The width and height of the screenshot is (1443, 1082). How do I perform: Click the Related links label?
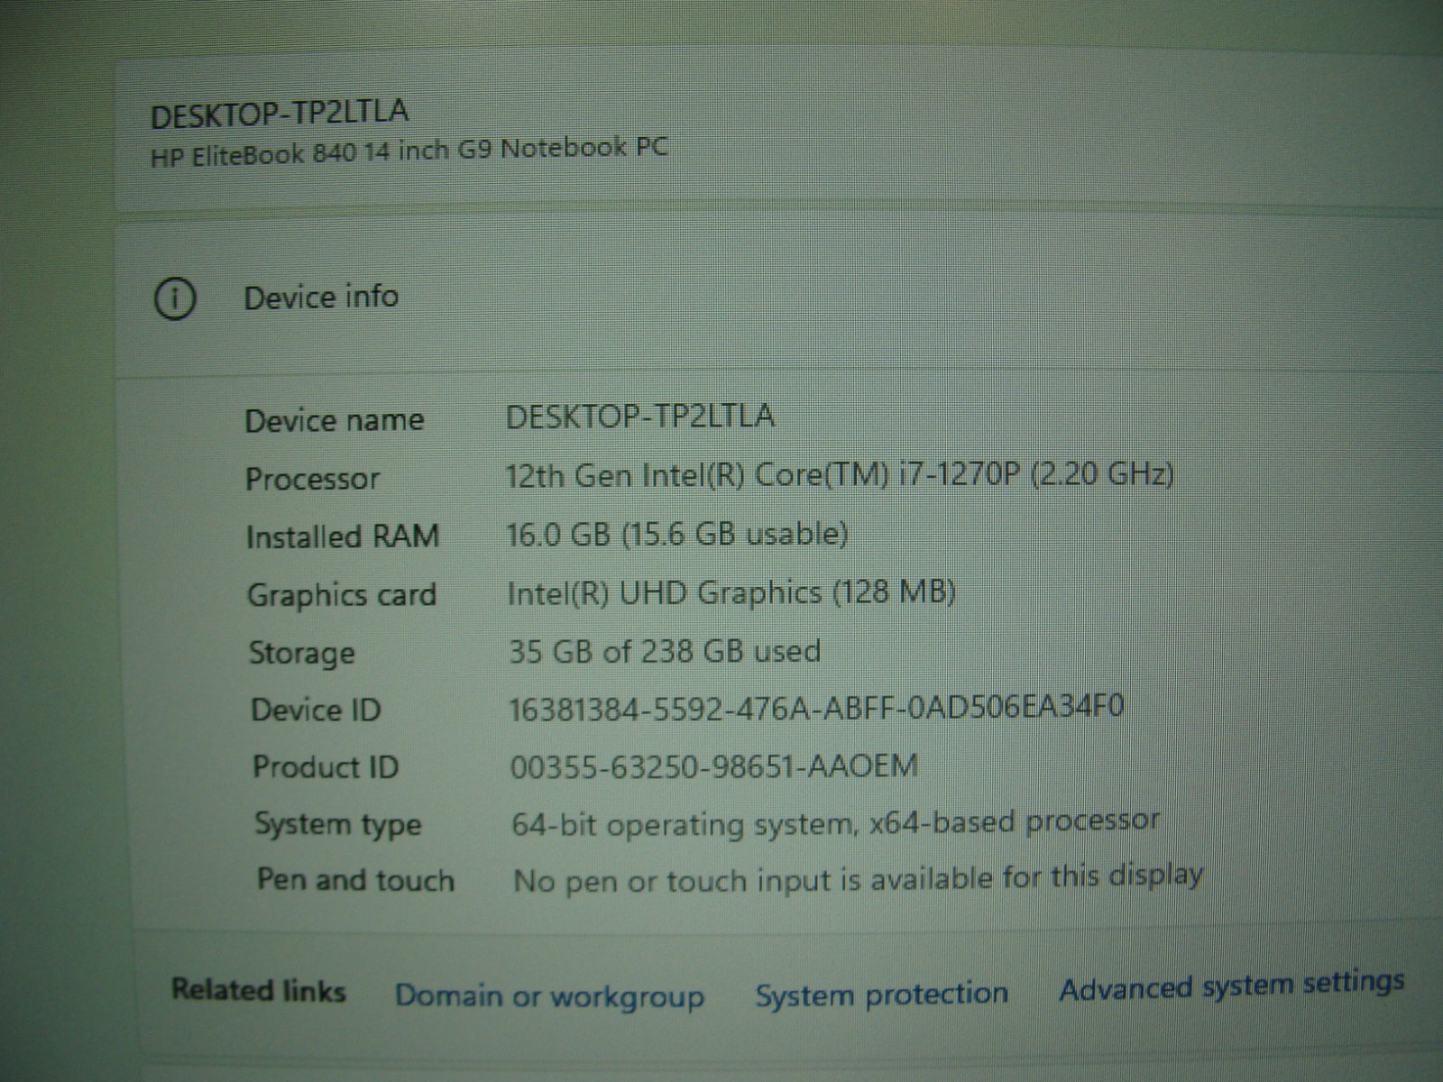coord(259,991)
